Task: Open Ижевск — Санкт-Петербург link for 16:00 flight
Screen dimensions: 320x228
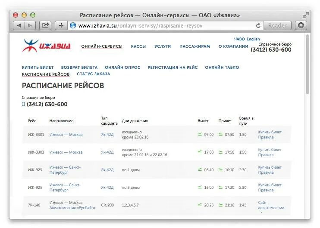Action: [65, 188]
